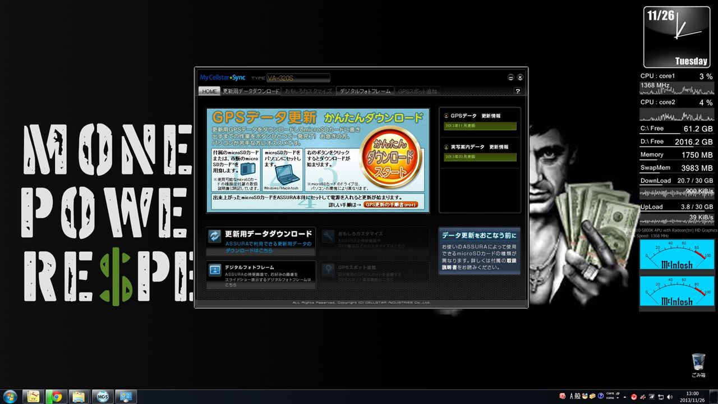
Task: Click the red circular language bar icon
Action: (x=563, y=396)
